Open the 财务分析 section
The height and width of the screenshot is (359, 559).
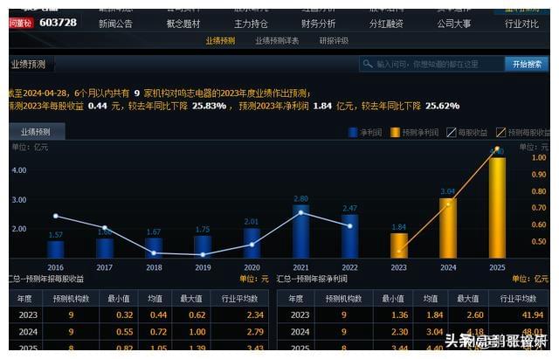319,24
